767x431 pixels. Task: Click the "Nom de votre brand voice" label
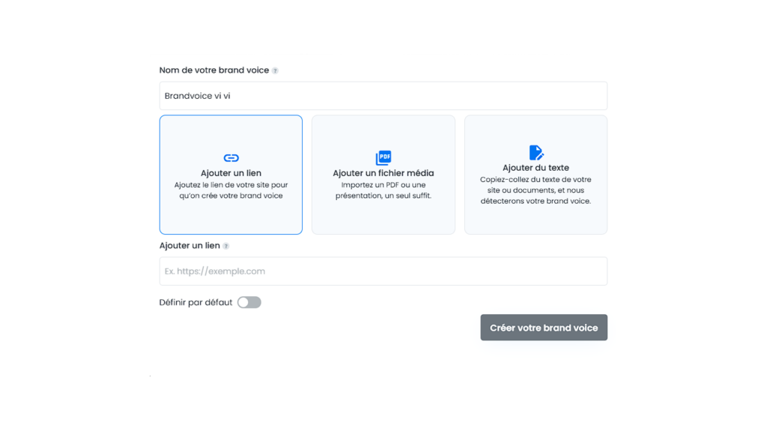tap(213, 70)
